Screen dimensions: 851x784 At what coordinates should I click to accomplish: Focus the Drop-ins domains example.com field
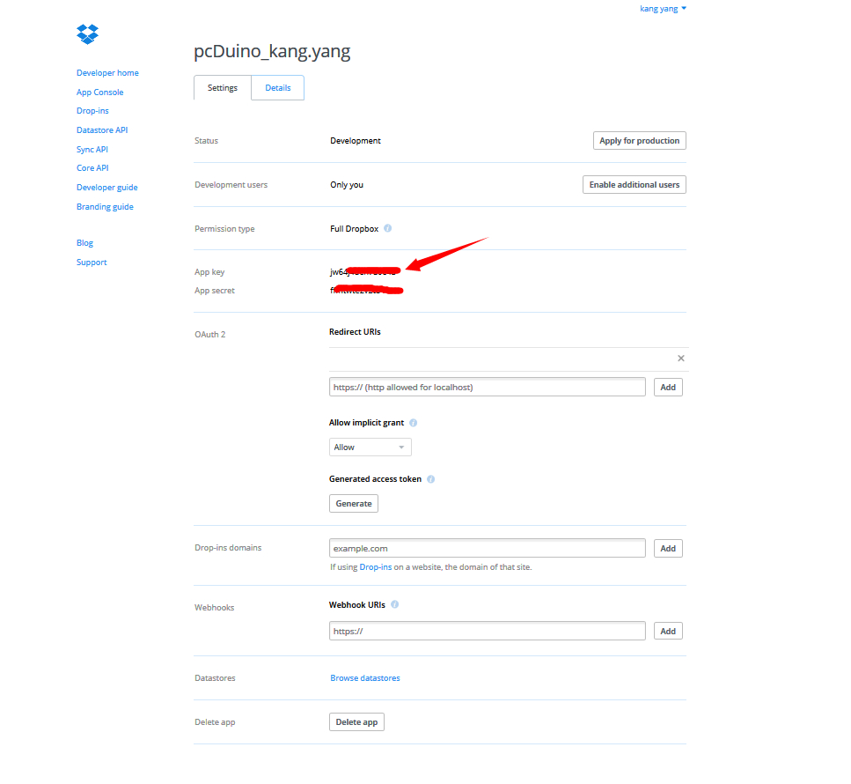pyautogui.click(x=488, y=548)
